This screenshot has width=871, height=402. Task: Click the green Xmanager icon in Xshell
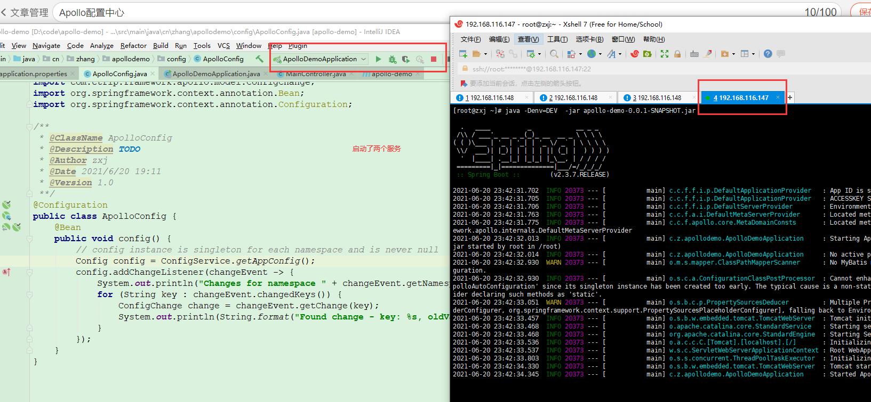pos(647,54)
